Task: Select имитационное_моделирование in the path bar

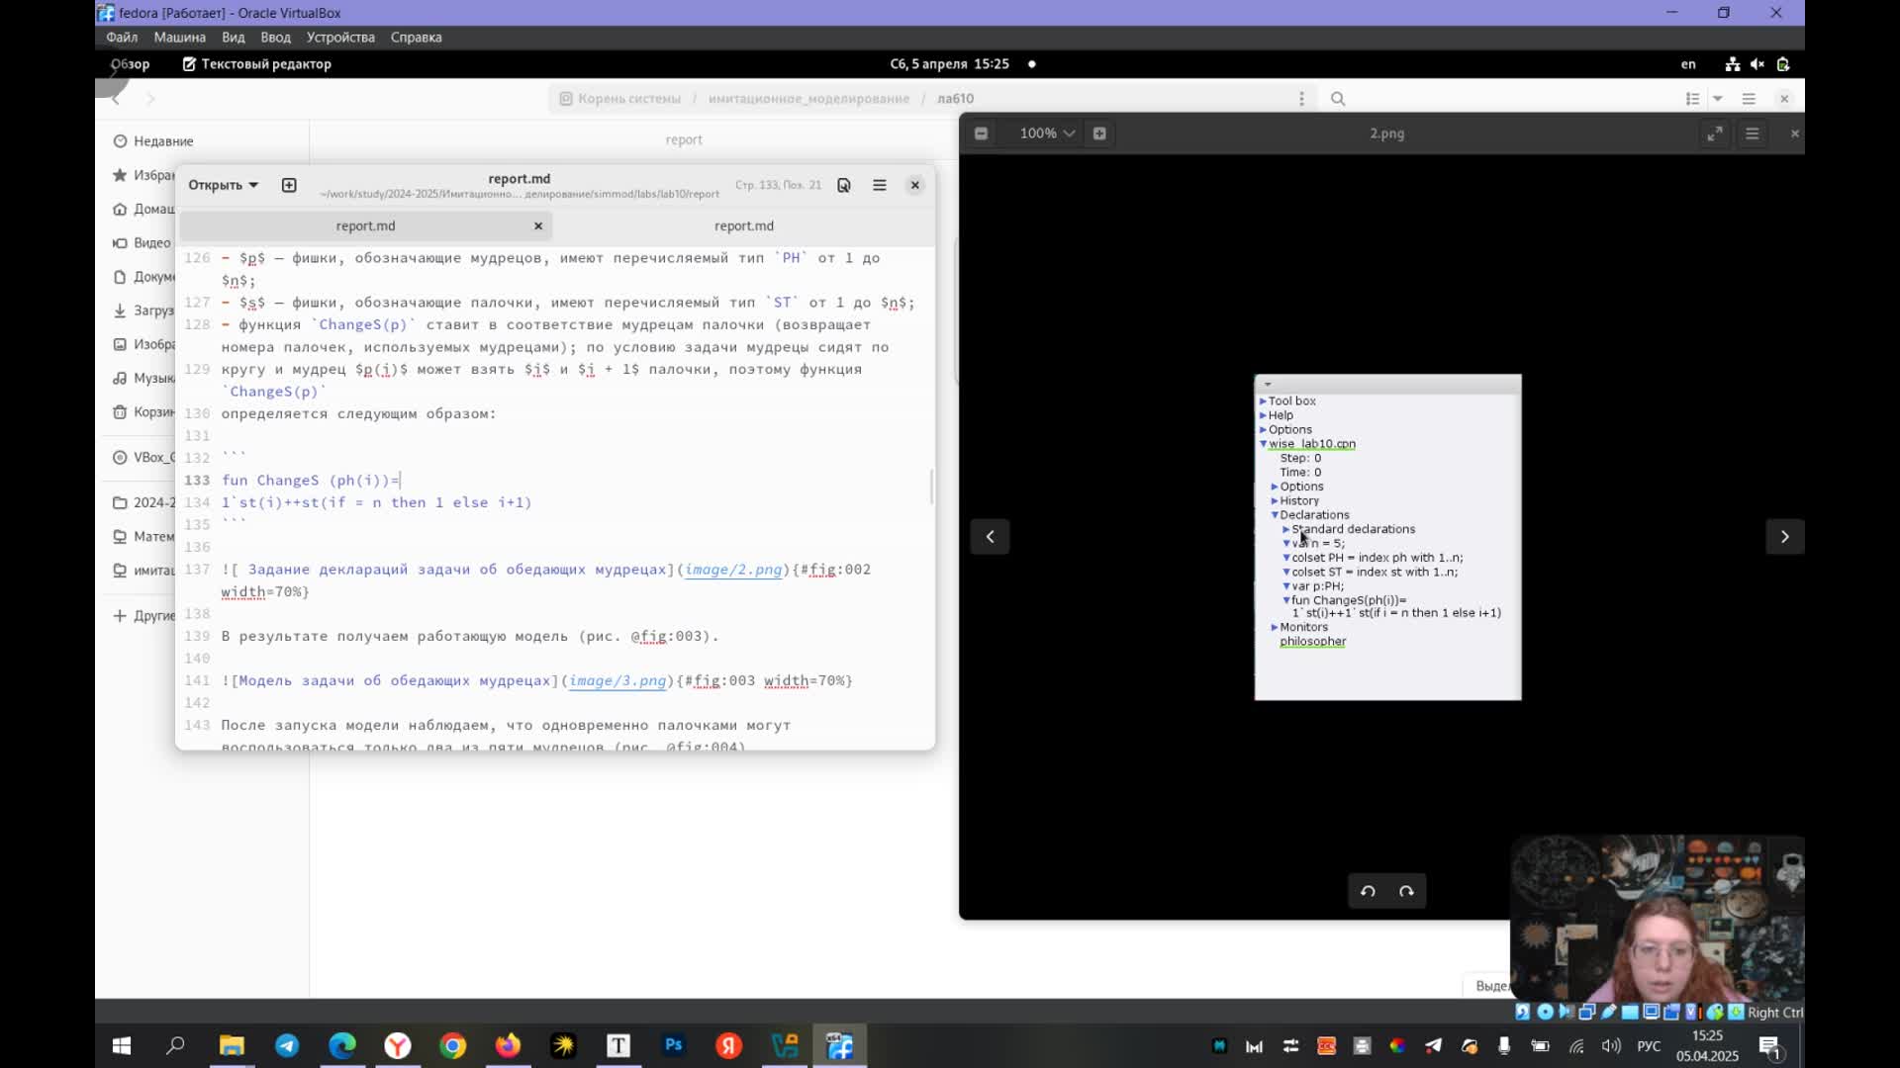Action: click(x=808, y=98)
